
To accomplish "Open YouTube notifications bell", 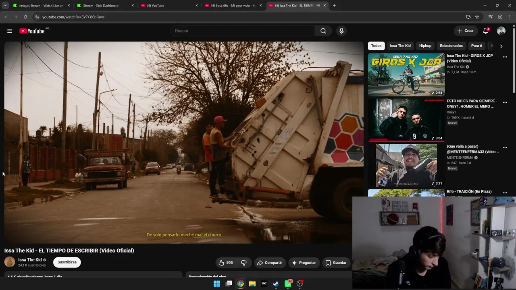I will click(486, 31).
